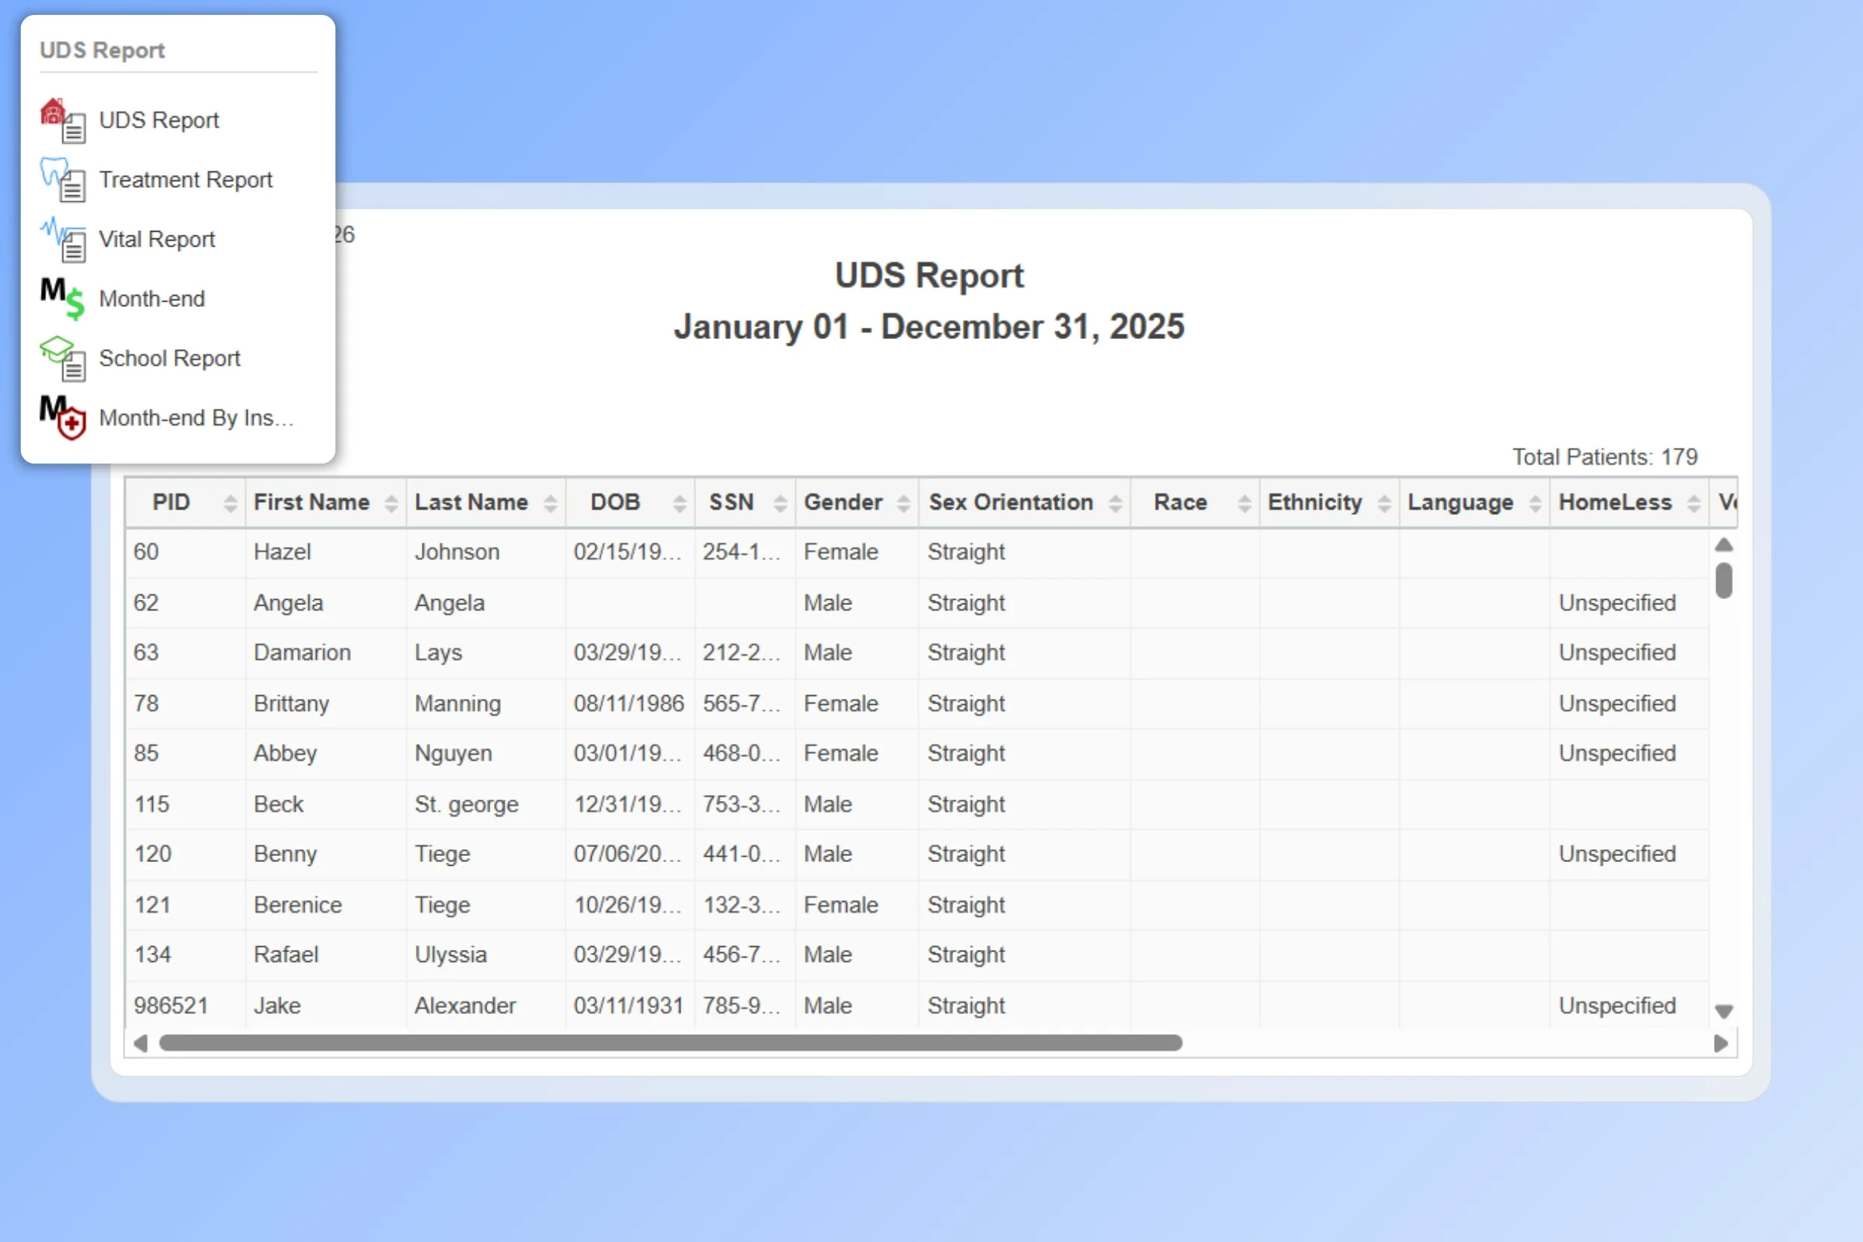The width and height of the screenshot is (1863, 1242).
Task: Choose Treatment Report from the menu
Action: pyautogui.click(x=186, y=180)
